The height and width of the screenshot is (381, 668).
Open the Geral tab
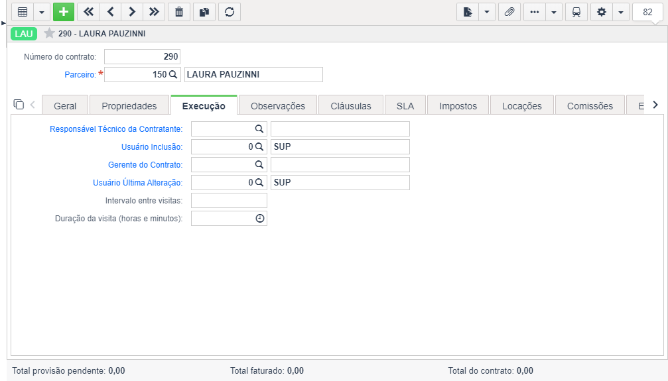point(65,105)
